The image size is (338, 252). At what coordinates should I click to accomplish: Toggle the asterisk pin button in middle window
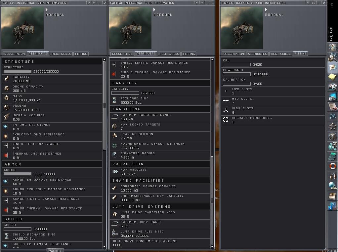(196, 3)
